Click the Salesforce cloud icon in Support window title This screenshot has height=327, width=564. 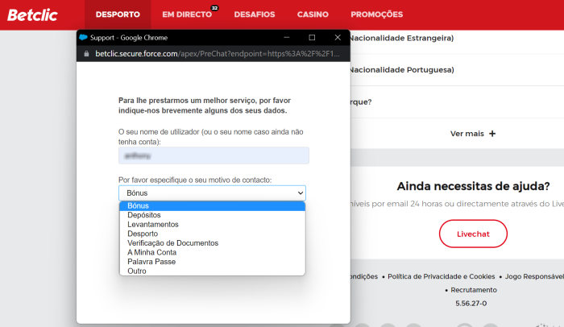tap(83, 37)
